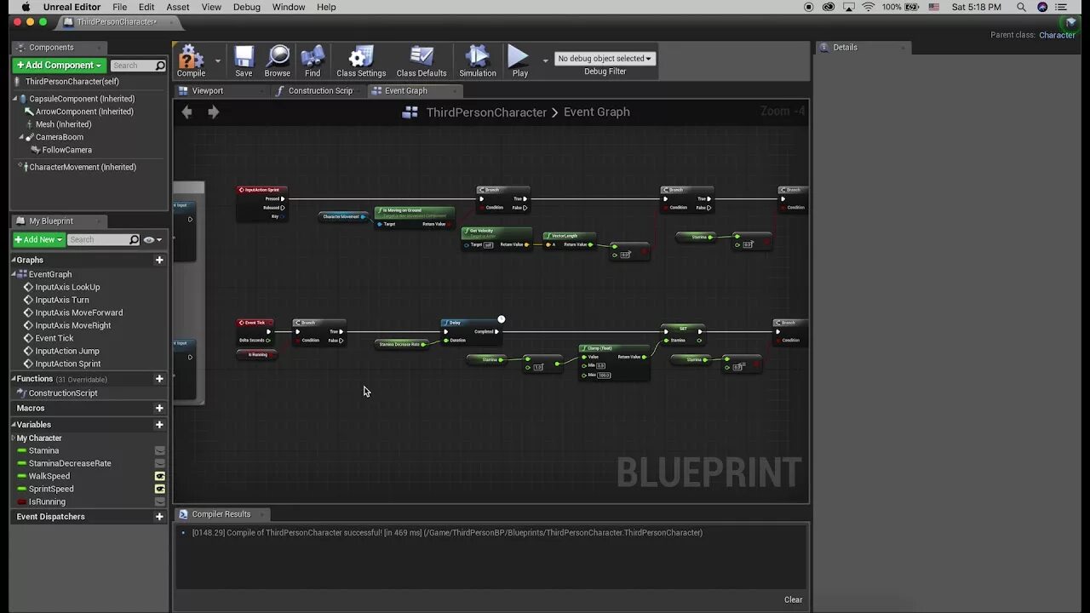This screenshot has width=1090, height=613.
Task: Add a new macro with plus icon
Action: (159, 408)
